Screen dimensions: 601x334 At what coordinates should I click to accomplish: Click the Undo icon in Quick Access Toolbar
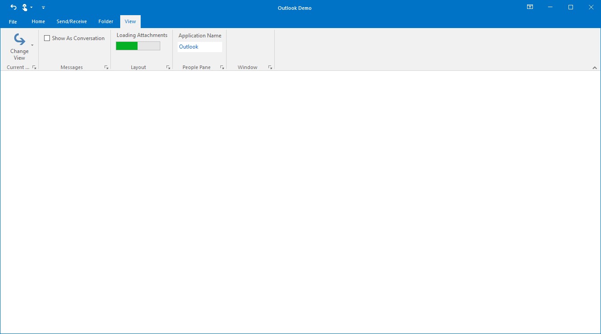pos(13,7)
